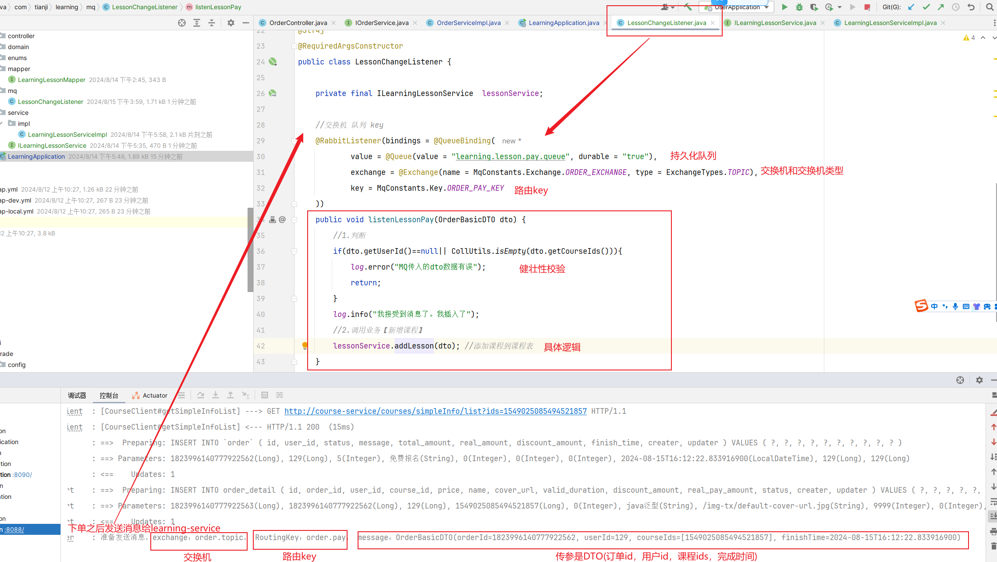Toggle Sogou soft keyboard button

[966, 306]
